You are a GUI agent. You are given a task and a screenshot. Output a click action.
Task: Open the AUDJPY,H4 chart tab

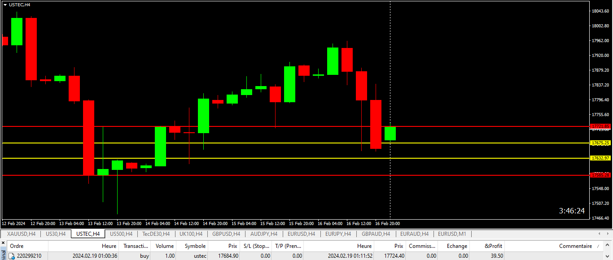pyautogui.click(x=264, y=234)
